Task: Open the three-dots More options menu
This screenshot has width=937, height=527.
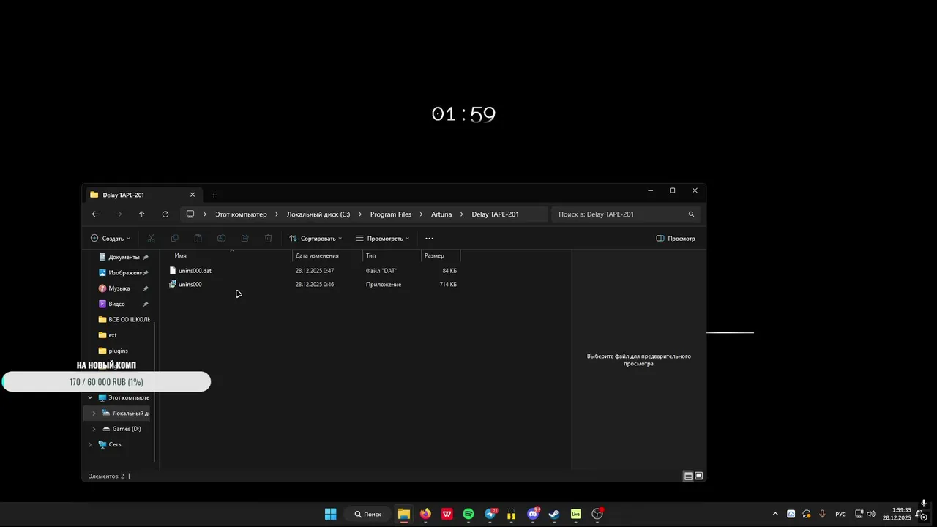Action: (x=429, y=239)
